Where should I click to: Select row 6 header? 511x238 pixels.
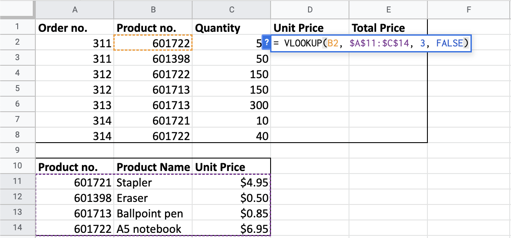pos(17,104)
